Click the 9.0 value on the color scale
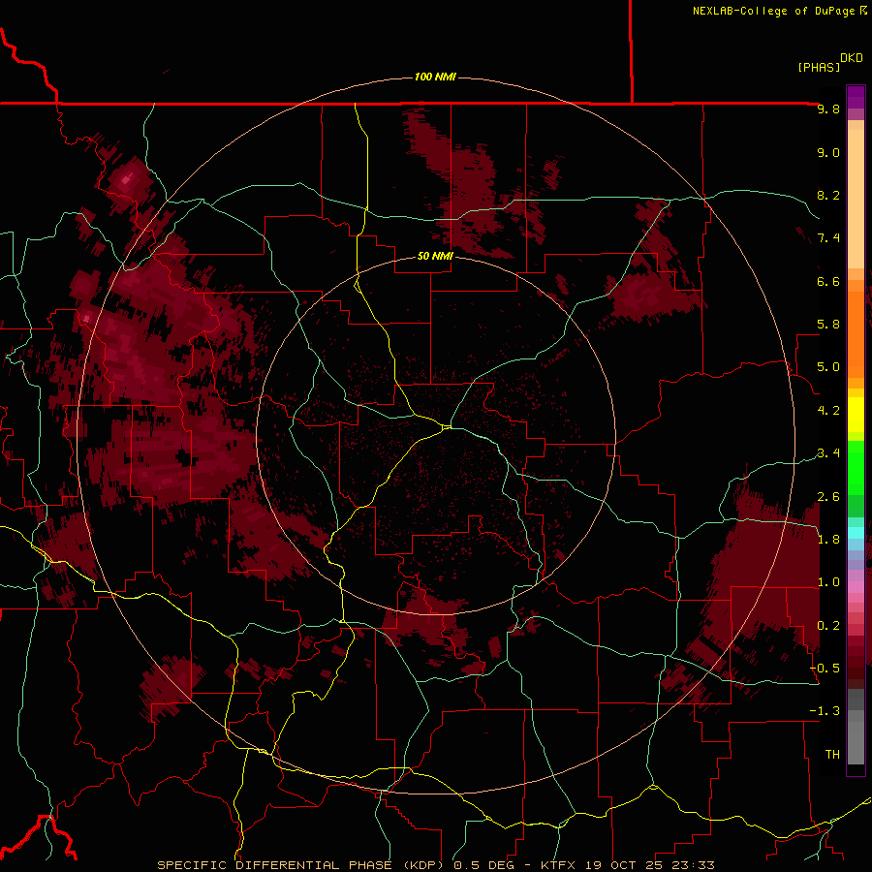Image resolution: width=872 pixels, height=872 pixels. pyautogui.click(x=828, y=152)
